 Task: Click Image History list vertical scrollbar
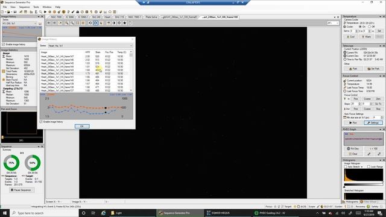click(131, 71)
